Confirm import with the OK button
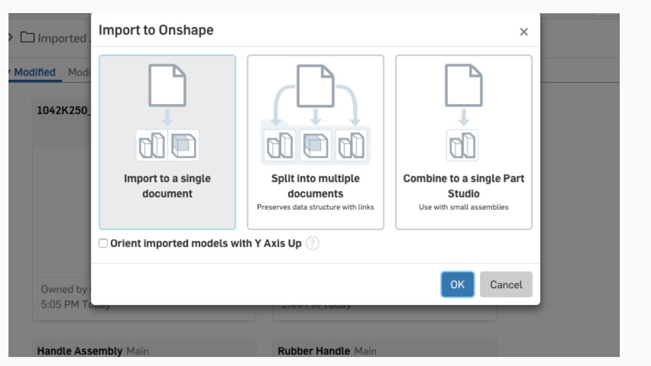The width and height of the screenshot is (651, 366). click(458, 284)
